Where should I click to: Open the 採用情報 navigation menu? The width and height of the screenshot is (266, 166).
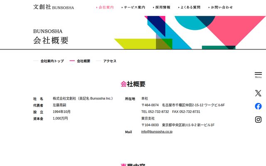[x=162, y=7]
